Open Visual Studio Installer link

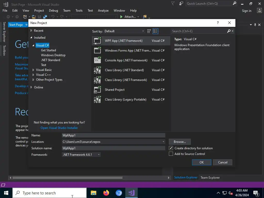[x=59, y=128]
